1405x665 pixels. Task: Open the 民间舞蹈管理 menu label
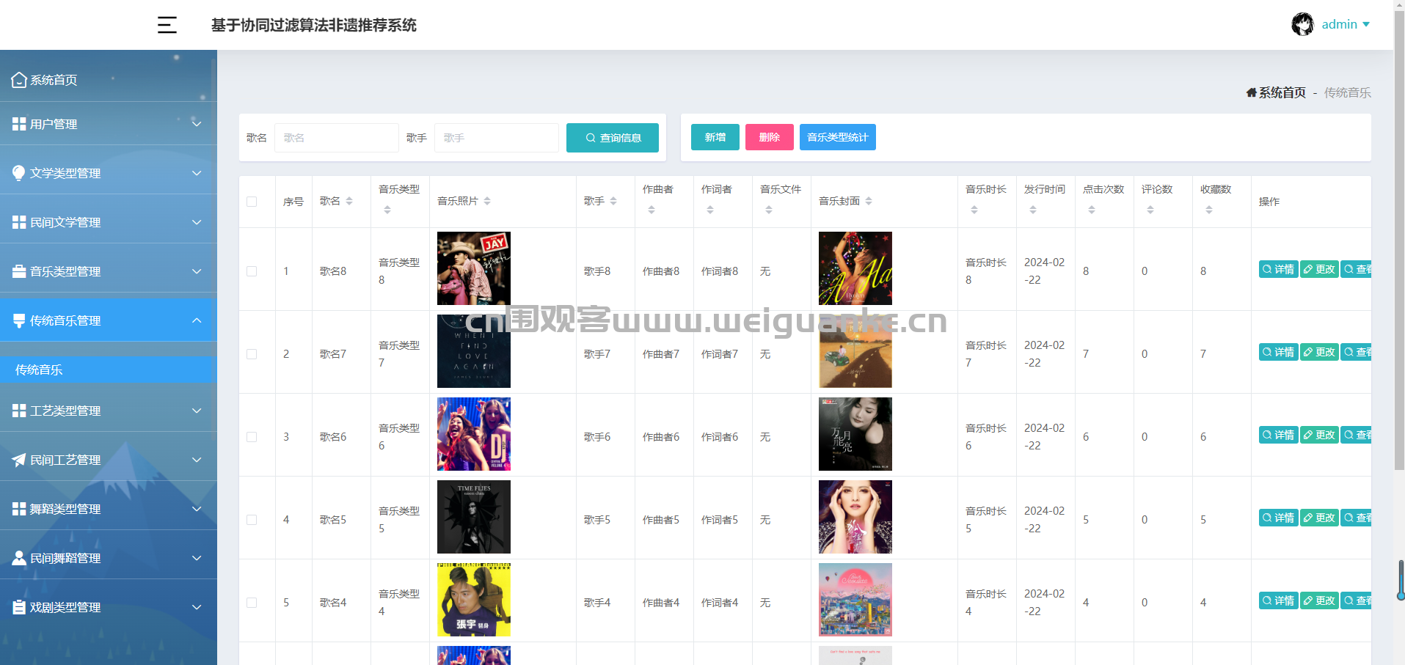pyautogui.click(x=65, y=558)
